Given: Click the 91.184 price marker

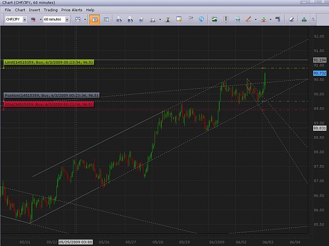Looking at the screenshot, I should [x=320, y=60].
